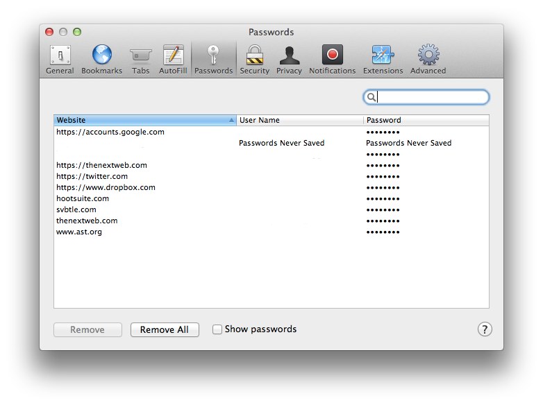Image resolution: width=543 pixels, height=405 pixels.
Task: Click the masked password for hootsuite.com
Action: click(x=383, y=199)
